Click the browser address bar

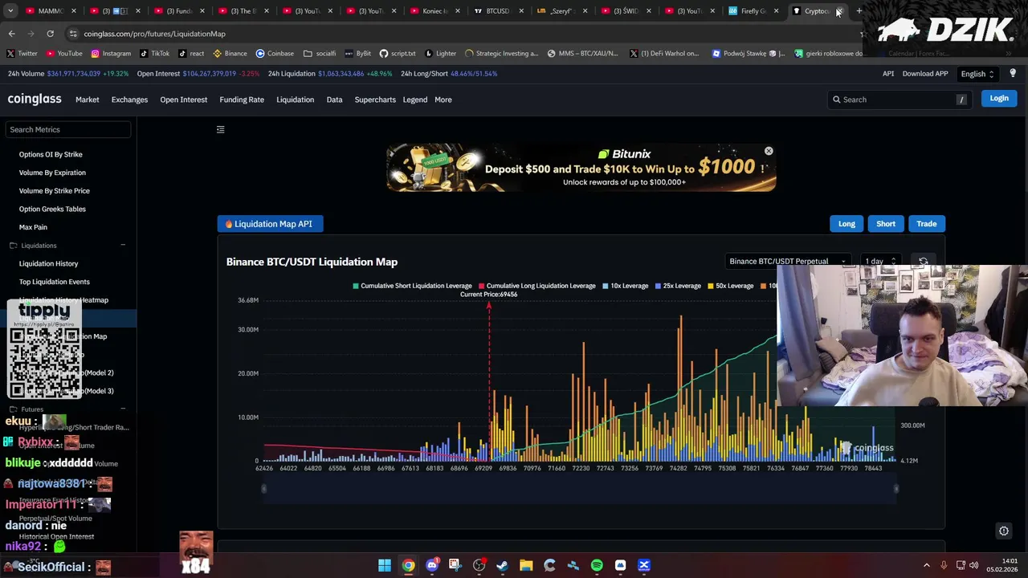point(458,34)
